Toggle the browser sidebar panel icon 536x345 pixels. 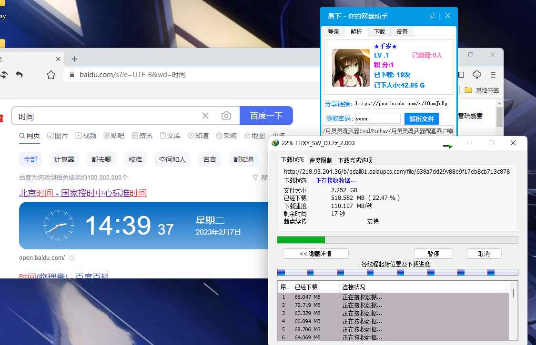[x=461, y=74]
